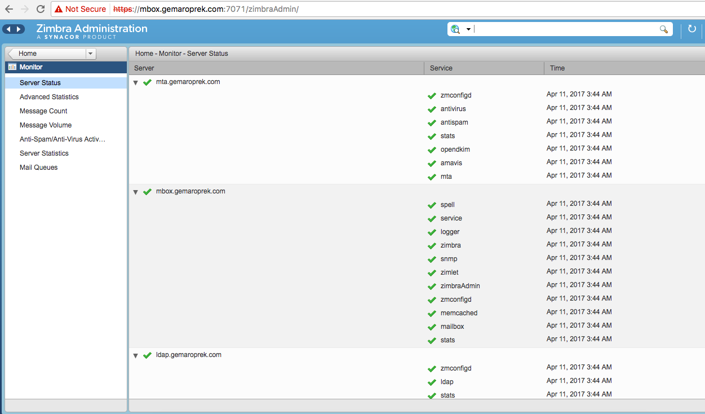Click the zimbraAdmin service status checkmark
Viewport: 705px width, 414px height.
pyautogui.click(x=432, y=287)
